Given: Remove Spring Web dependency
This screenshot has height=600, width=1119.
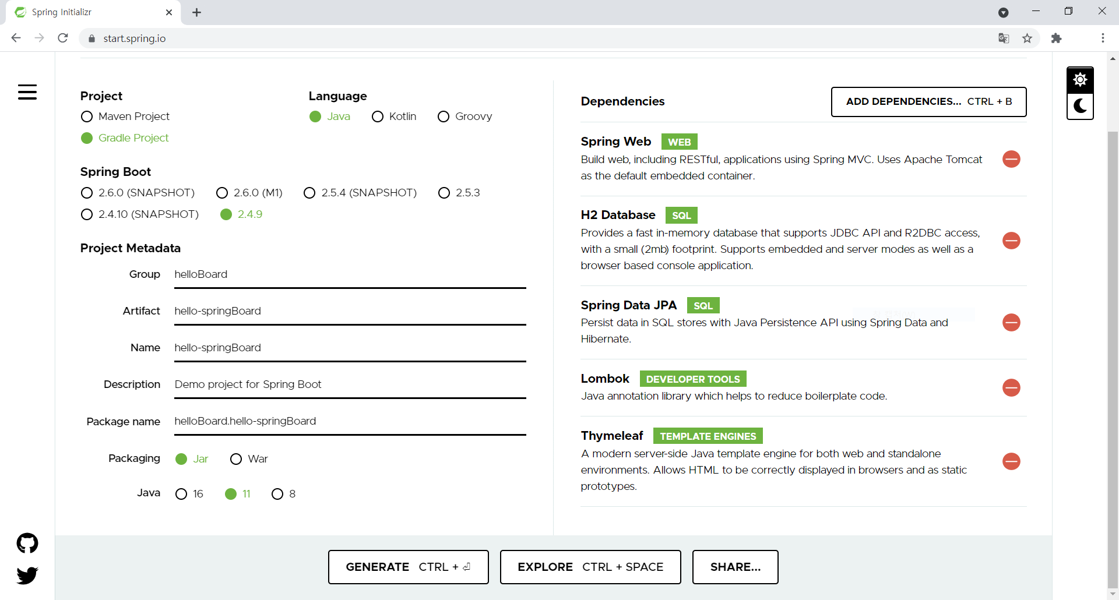Looking at the screenshot, I should [x=1011, y=159].
